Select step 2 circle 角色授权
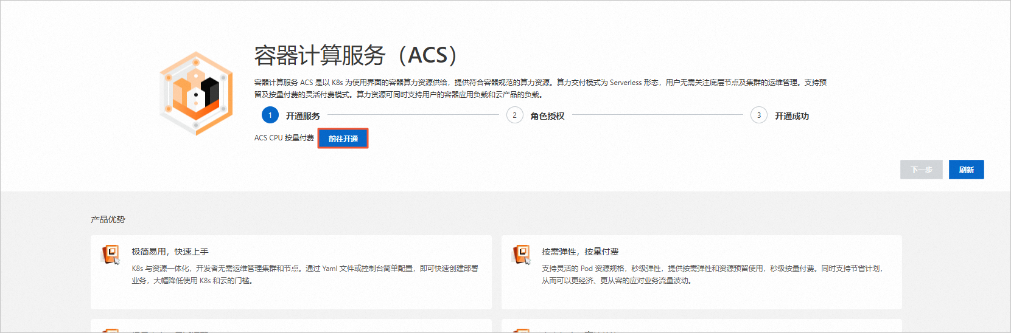Image resolution: width=1011 pixels, height=333 pixels. click(x=514, y=115)
